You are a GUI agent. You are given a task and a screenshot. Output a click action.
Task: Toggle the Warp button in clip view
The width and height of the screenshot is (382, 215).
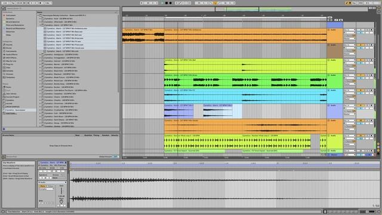click(x=42, y=186)
